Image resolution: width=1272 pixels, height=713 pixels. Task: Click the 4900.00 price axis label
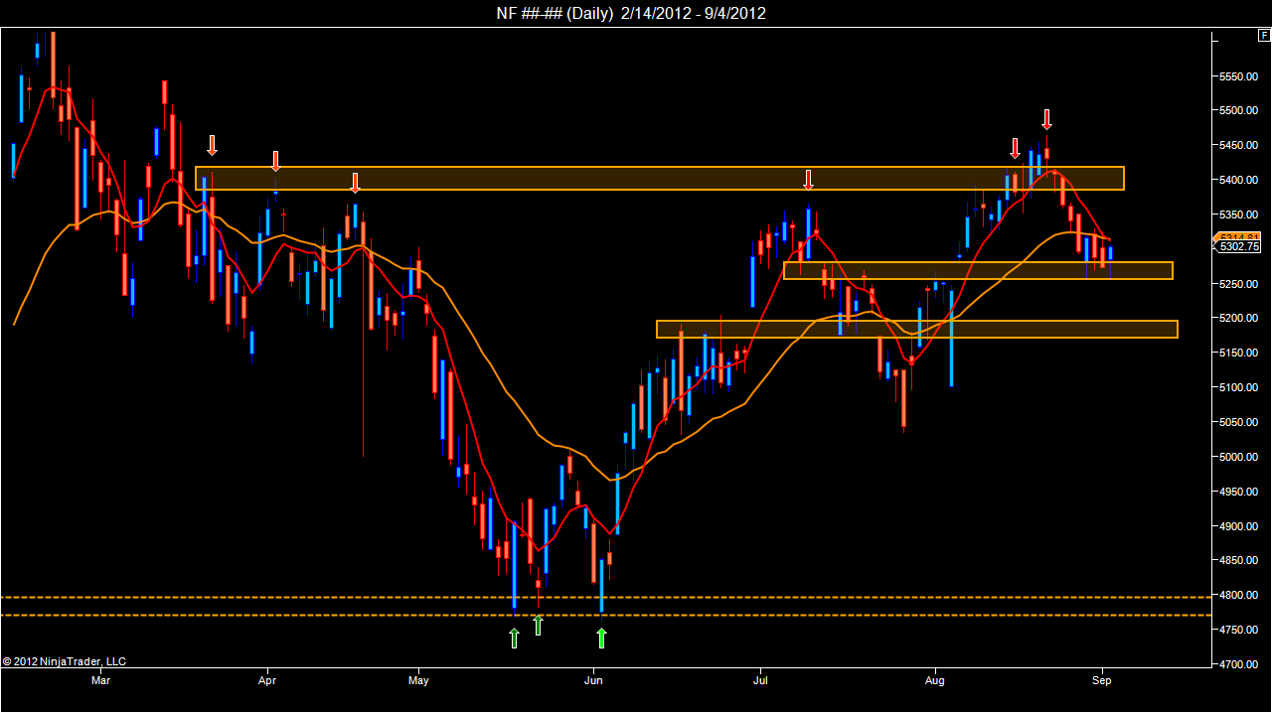(x=1239, y=526)
